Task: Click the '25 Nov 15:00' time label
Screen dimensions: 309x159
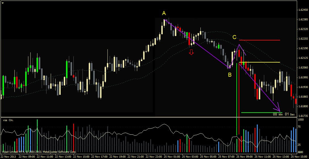Action: point(299,157)
